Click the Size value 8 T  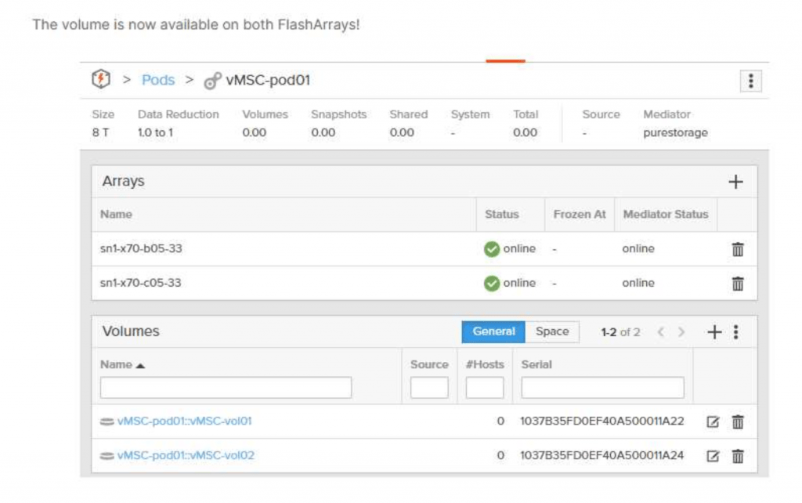101,132
